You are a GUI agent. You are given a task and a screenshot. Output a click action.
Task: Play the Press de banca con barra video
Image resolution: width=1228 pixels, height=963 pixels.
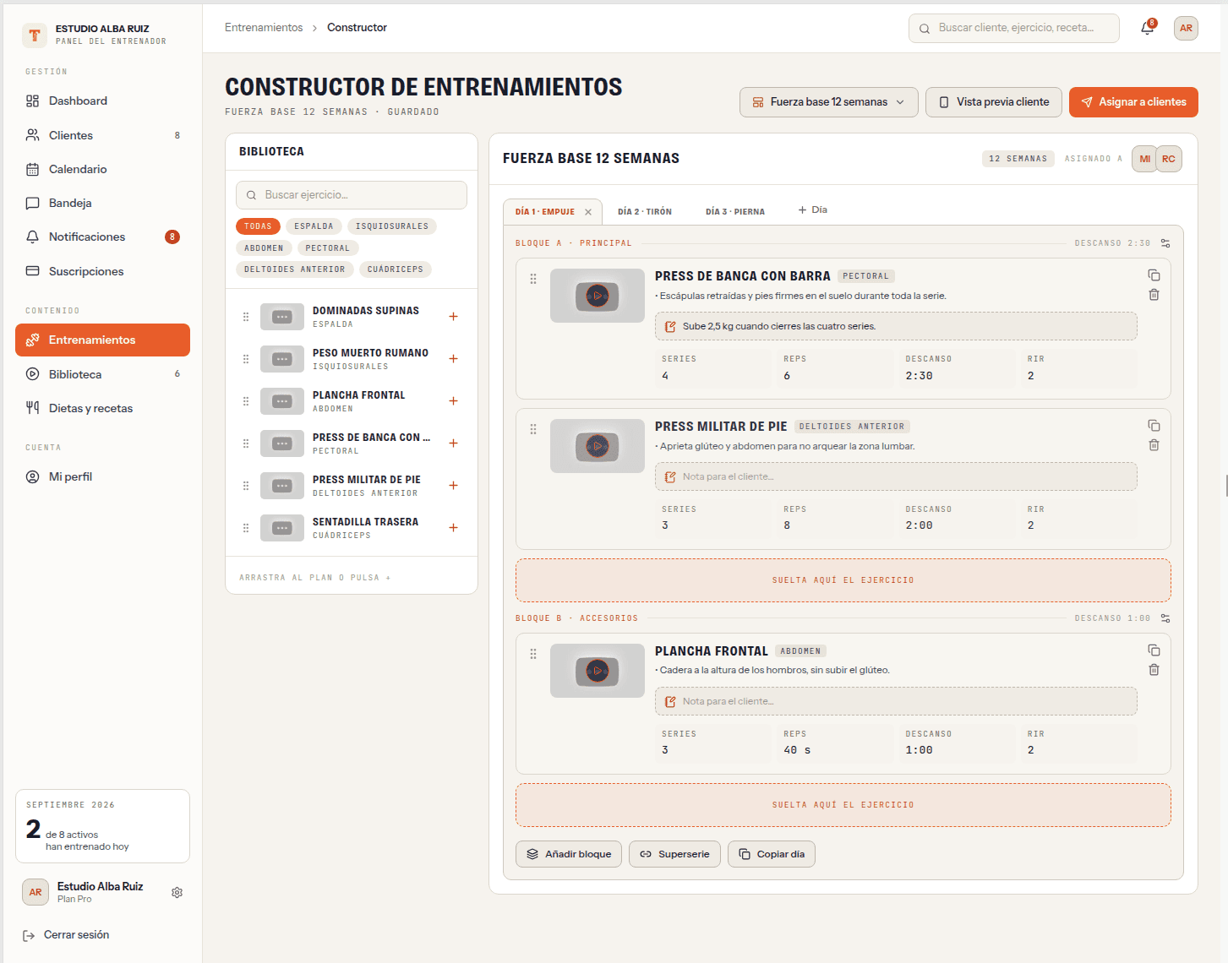pos(598,296)
